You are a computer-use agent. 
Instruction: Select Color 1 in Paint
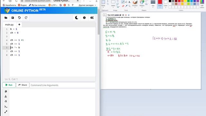coord(160,4)
